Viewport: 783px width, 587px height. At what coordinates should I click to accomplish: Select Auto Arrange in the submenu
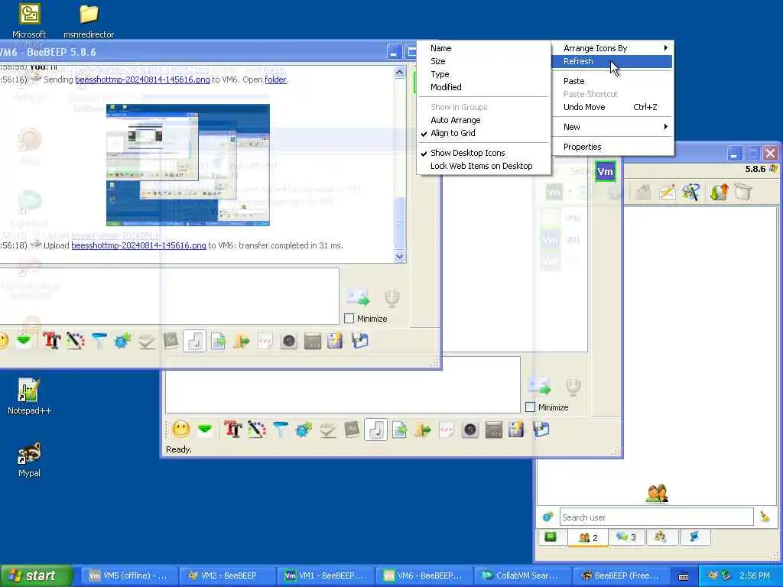tap(483, 120)
